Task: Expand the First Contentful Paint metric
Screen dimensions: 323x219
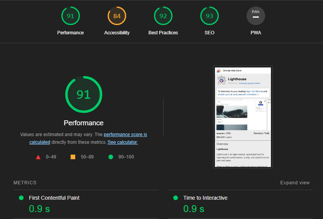Action: [86, 204]
